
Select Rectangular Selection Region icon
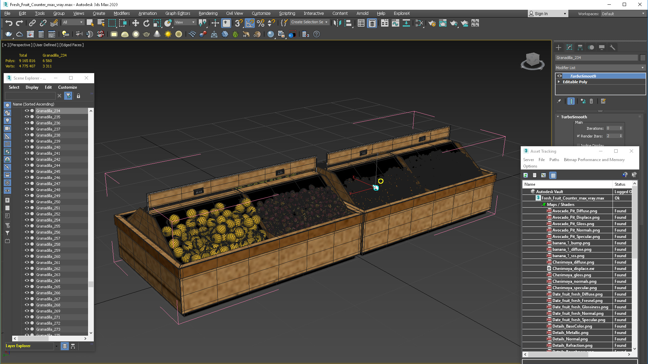[112, 23]
